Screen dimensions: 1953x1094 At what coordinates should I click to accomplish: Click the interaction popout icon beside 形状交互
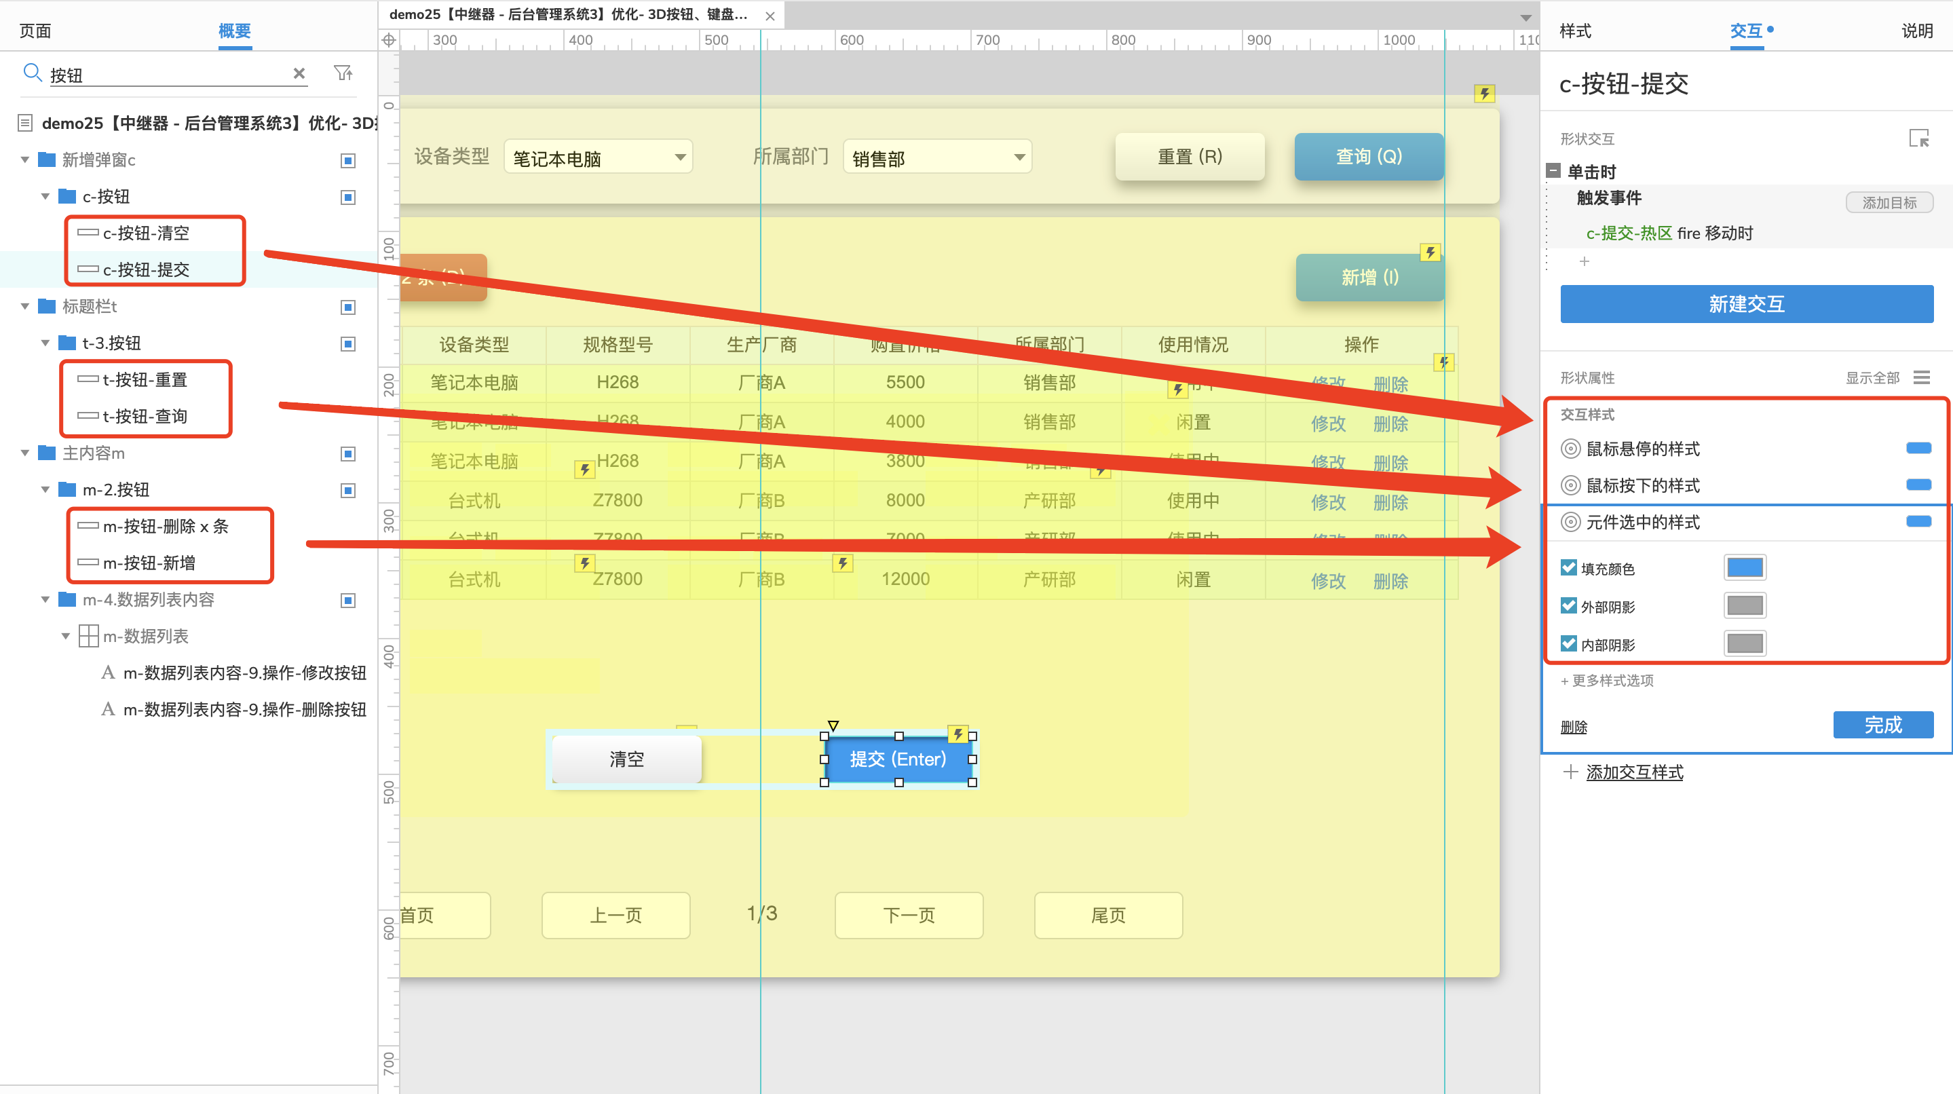point(1918,138)
